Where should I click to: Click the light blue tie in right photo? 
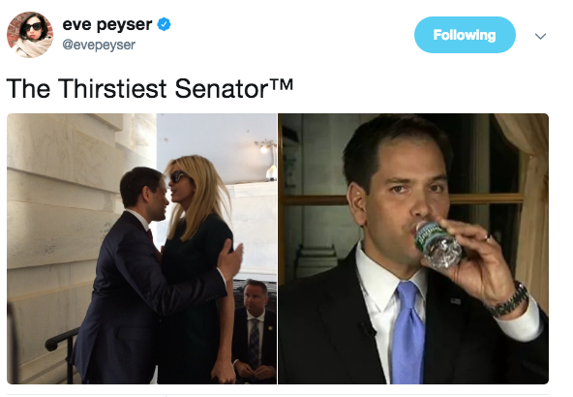407,331
